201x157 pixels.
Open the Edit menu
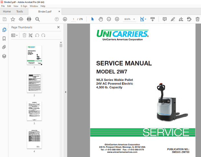(x=9, y=6)
